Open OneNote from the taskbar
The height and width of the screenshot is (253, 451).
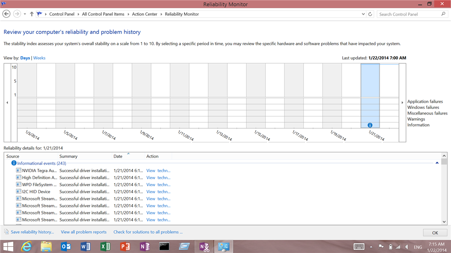click(144, 246)
